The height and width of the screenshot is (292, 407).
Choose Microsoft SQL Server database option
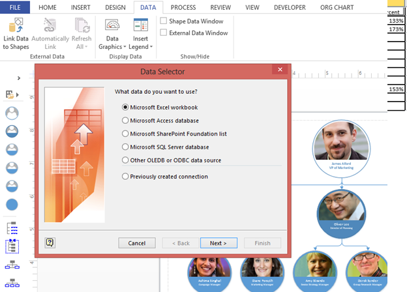pyautogui.click(x=125, y=147)
